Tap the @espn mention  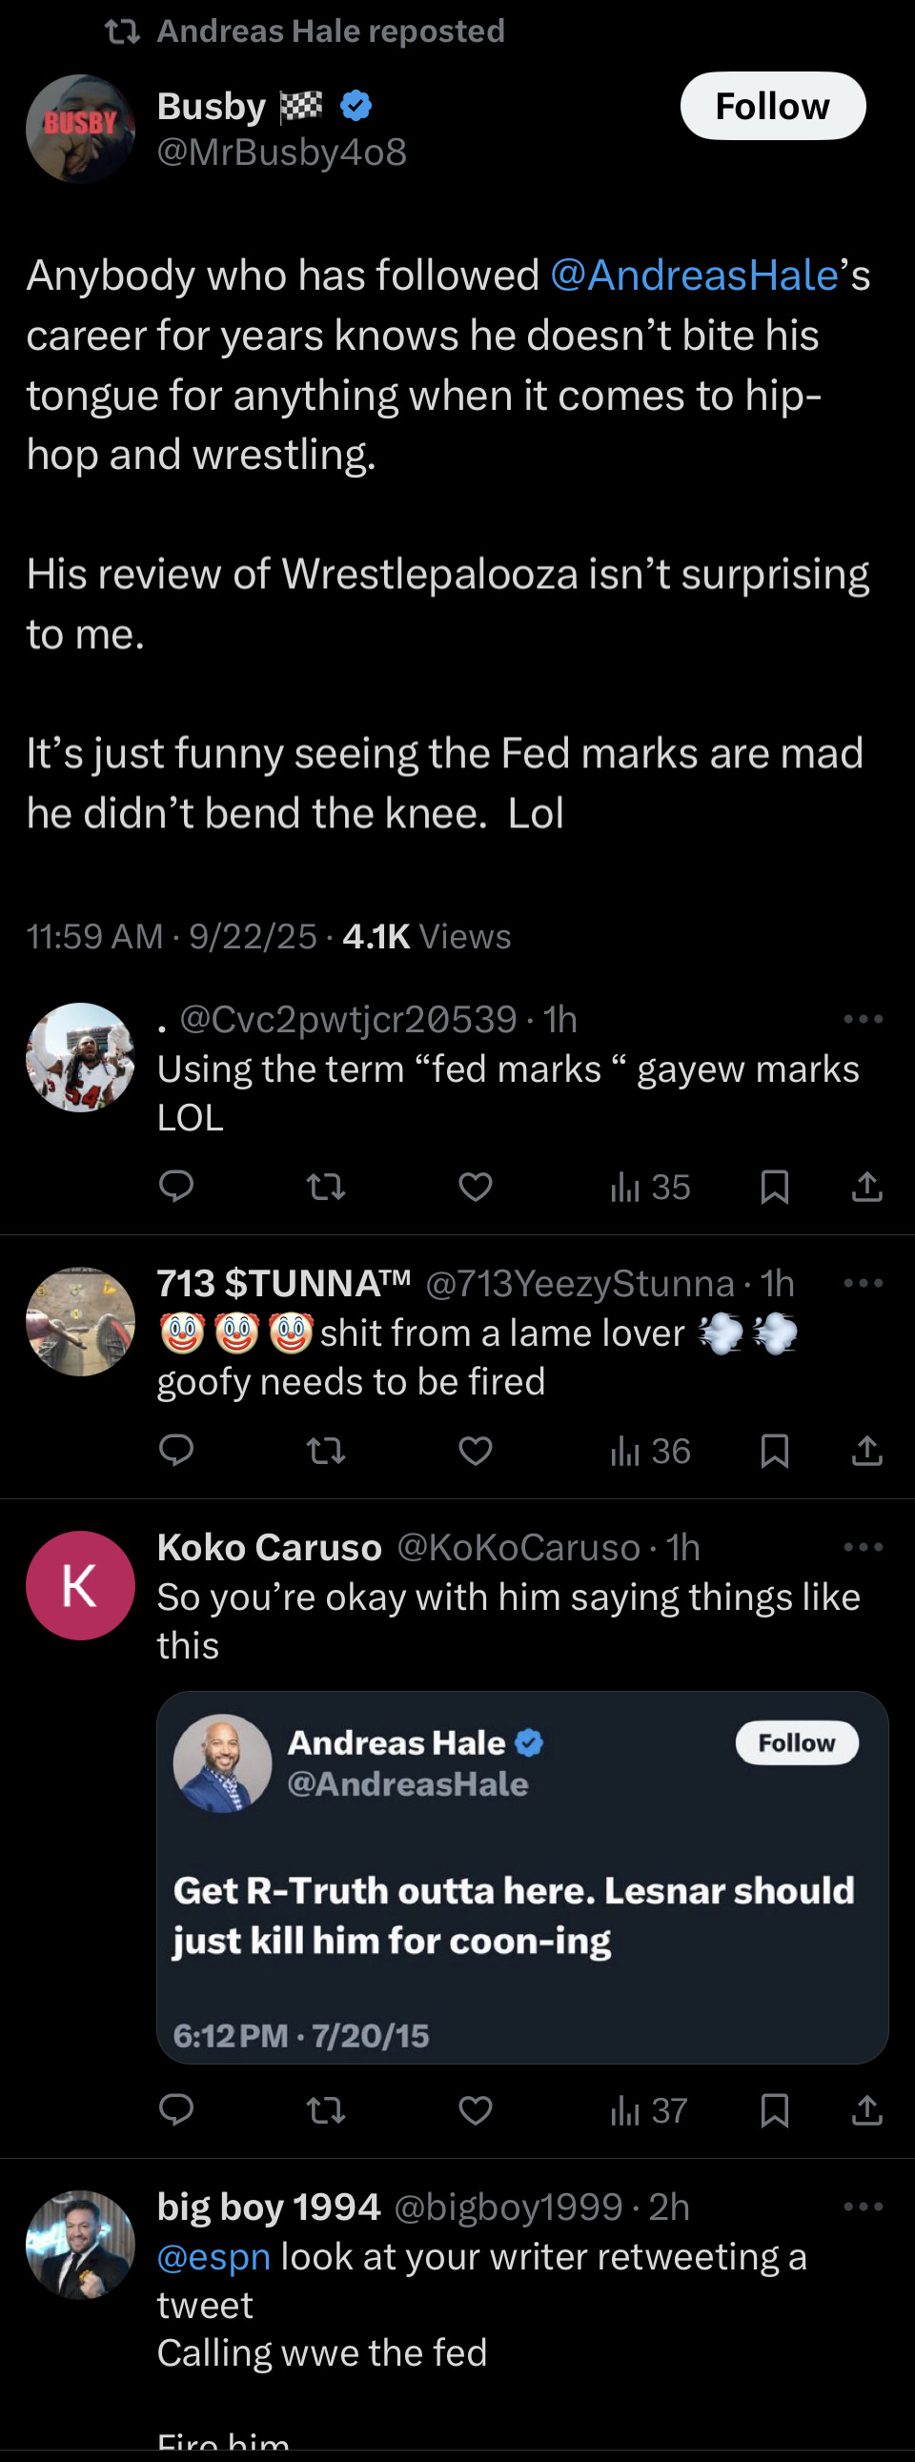[213, 2256]
